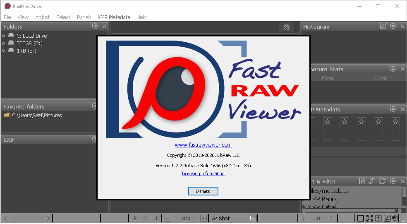Open the Help menu
This screenshot has width=407, height=224.
point(141,17)
